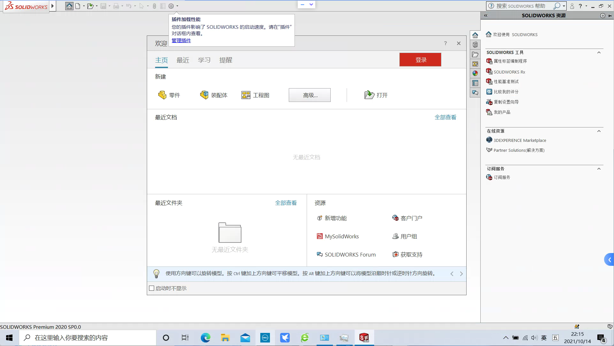This screenshot has width=614, height=346.
Task: Click the New document toolbar icon
Action: [78, 6]
